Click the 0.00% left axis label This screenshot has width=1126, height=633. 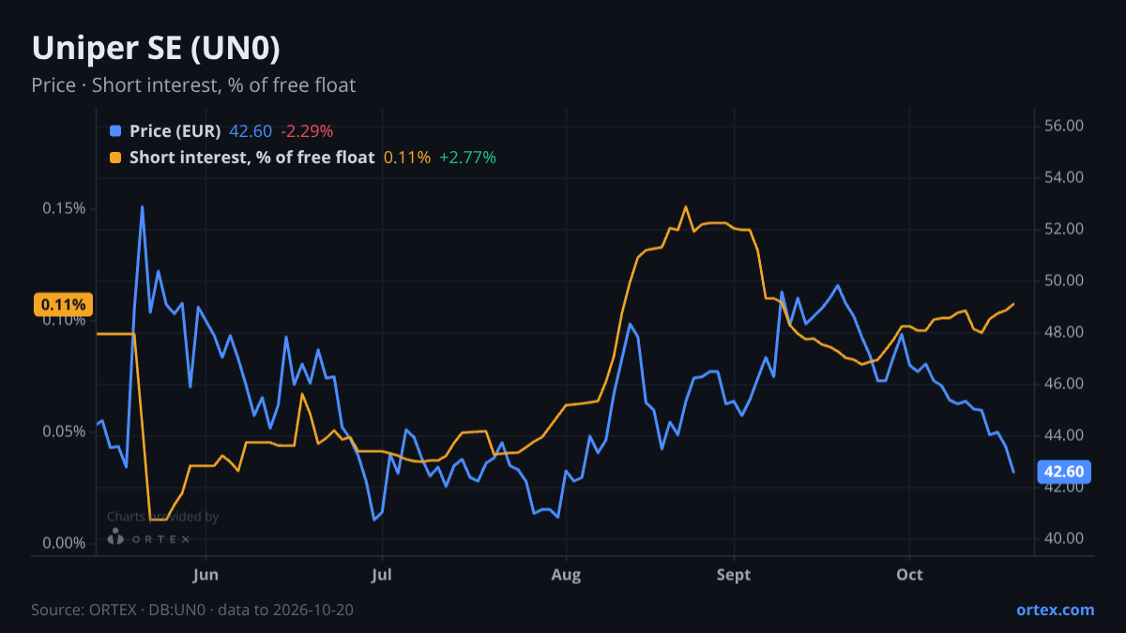tap(65, 543)
